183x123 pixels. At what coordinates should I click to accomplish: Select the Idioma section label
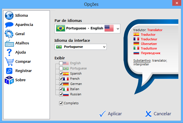(x=21, y=16)
